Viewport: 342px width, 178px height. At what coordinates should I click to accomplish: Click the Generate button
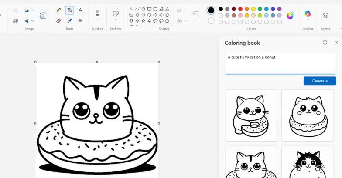[319, 81]
